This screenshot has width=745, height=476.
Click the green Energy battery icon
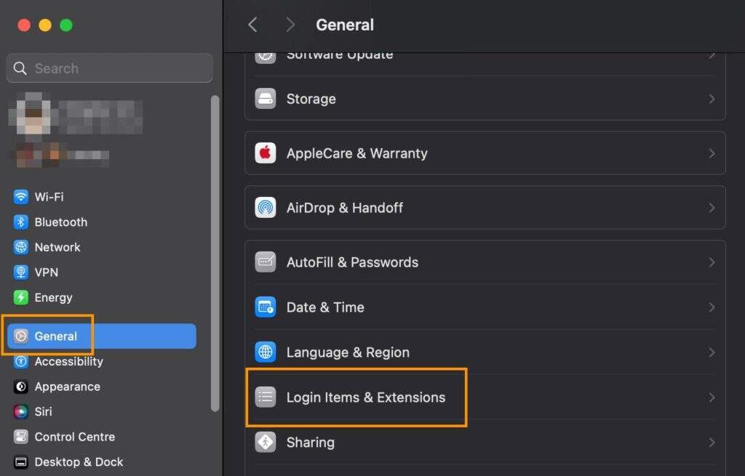21,298
